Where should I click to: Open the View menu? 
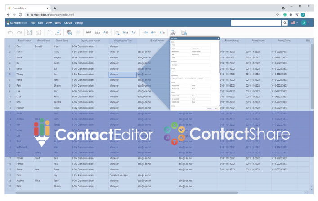49,23
